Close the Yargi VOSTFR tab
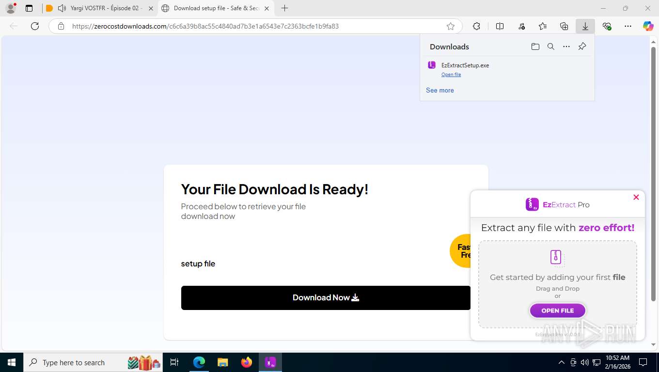 (151, 8)
